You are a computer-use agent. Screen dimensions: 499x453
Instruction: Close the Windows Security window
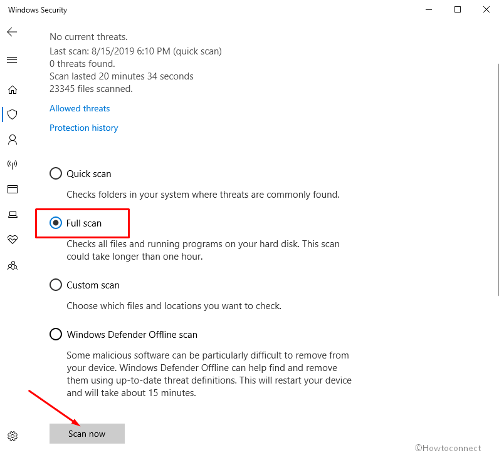486,9
